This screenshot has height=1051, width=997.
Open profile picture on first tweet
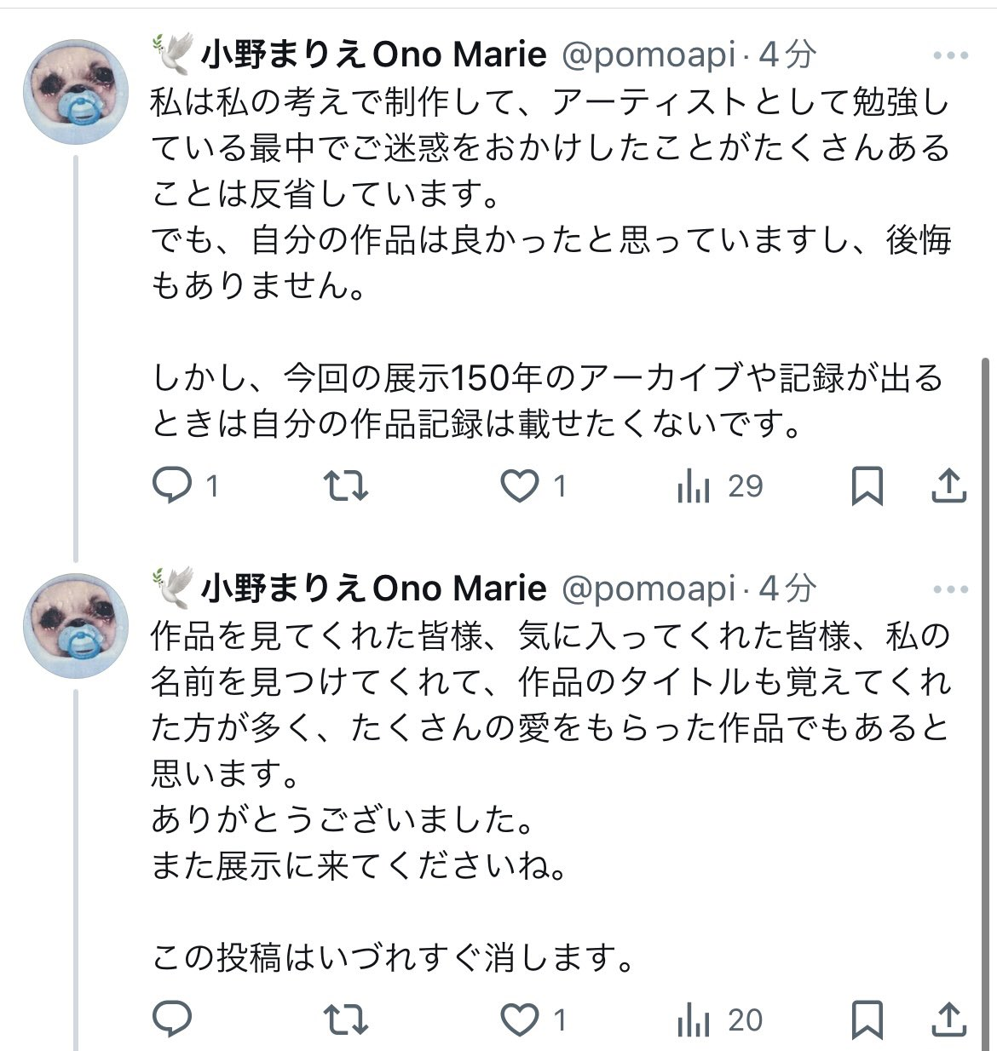76,92
